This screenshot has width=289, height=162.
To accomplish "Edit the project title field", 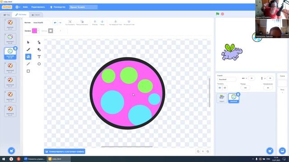I will [83, 7].
